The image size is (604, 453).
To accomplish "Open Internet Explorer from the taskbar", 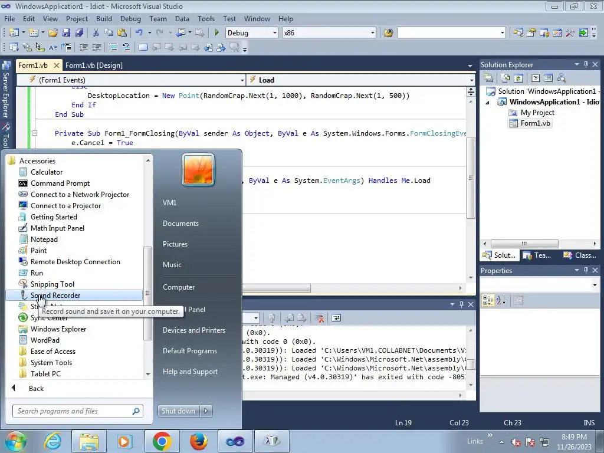I will click(x=52, y=441).
